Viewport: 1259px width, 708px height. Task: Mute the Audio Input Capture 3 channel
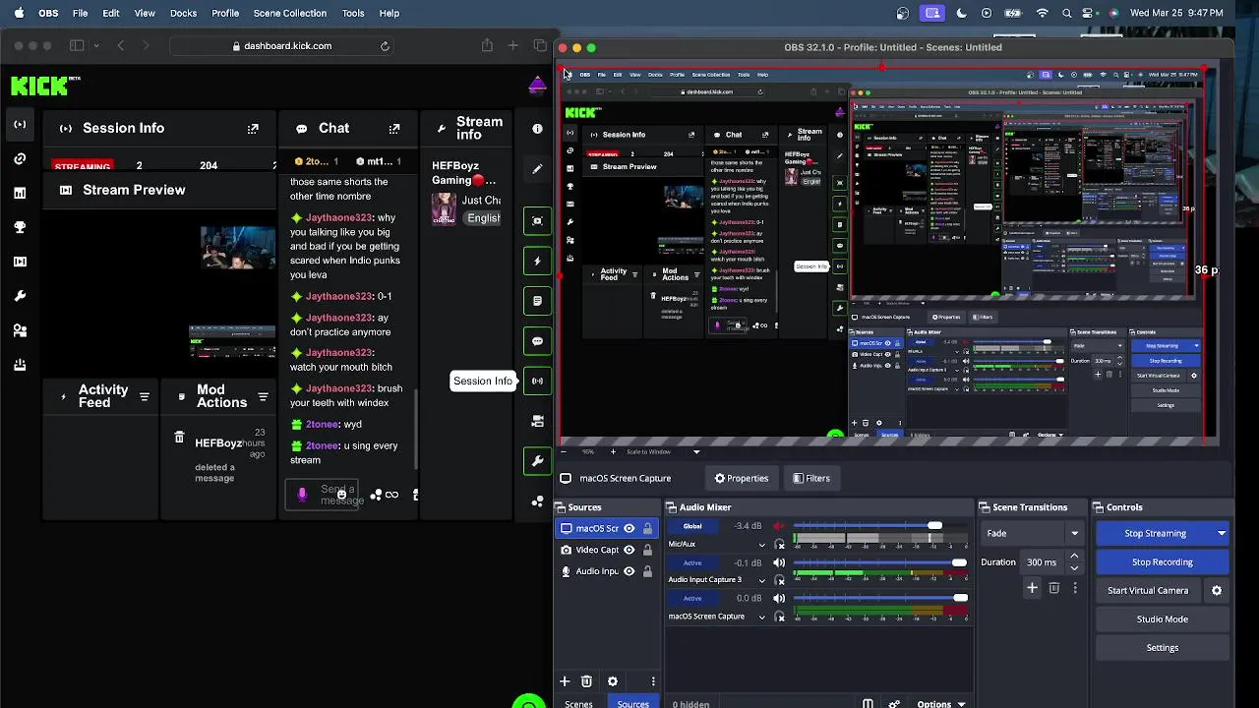click(780, 562)
